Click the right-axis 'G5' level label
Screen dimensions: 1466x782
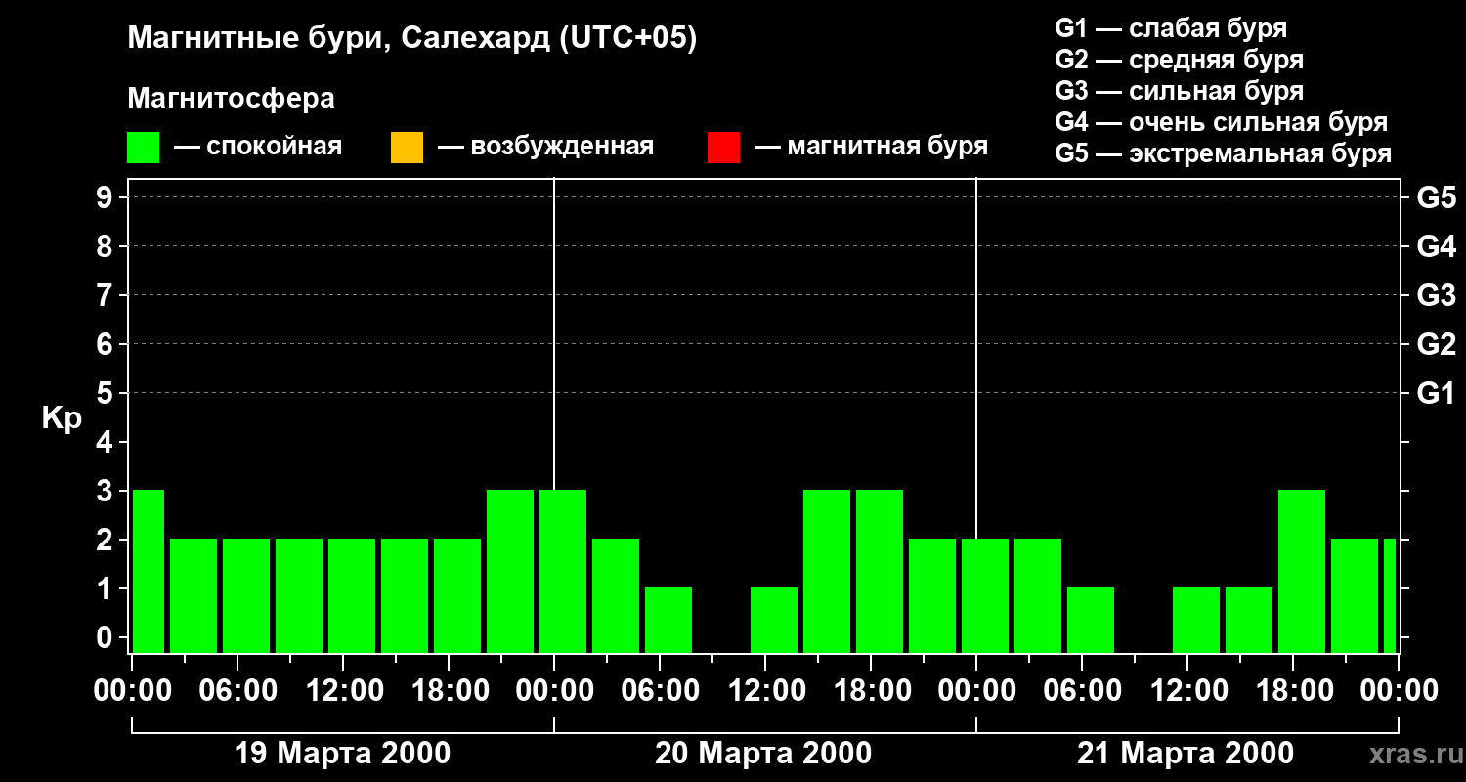click(x=1437, y=197)
